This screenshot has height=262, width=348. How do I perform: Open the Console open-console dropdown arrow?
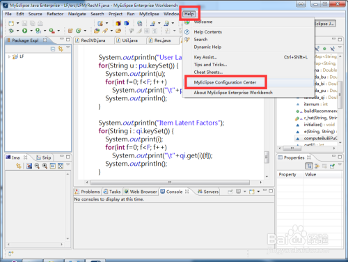coord(258,192)
